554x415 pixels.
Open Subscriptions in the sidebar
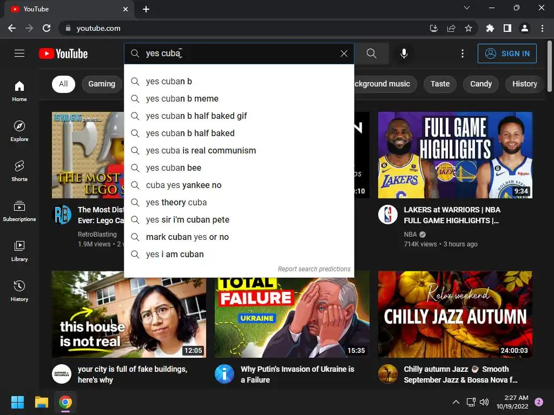tap(19, 211)
